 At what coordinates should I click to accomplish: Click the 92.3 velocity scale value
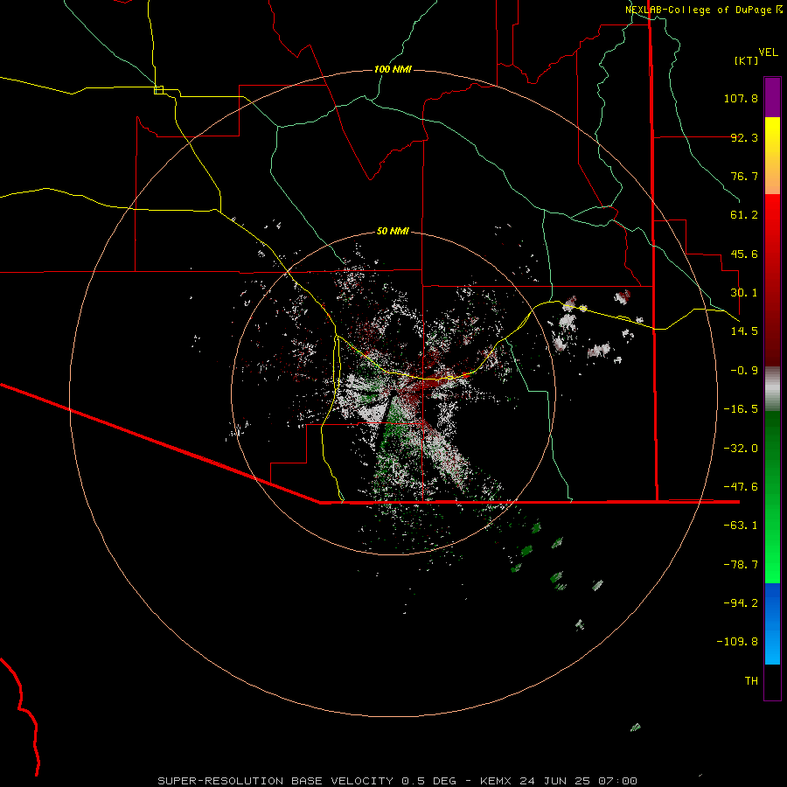[x=744, y=137]
